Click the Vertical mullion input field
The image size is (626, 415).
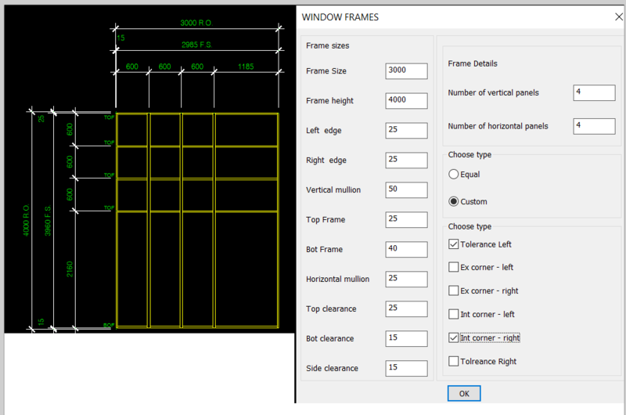(406, 190)
